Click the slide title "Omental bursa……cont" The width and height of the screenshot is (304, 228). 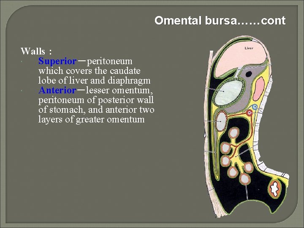coord(220,20)
